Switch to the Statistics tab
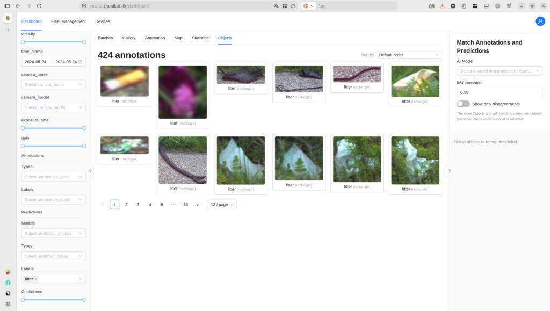This screenshot has width=550, height=311. [x=200, y=38]
